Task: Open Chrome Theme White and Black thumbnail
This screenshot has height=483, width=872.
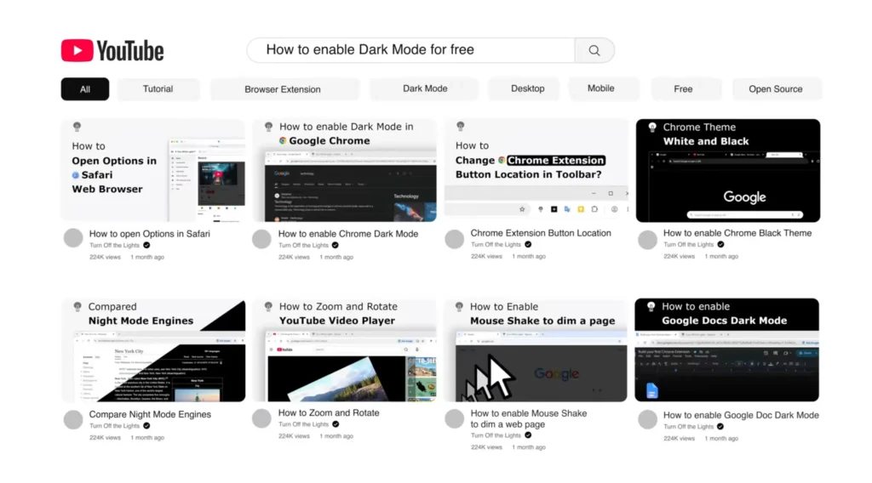Action: (728, 170)
